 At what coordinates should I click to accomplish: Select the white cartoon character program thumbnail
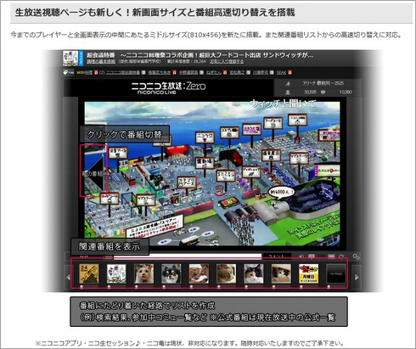116,273
